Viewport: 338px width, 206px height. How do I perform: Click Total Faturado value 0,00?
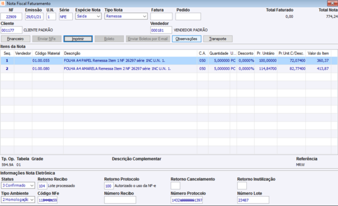pyautogui.click(x=289, y=17)
